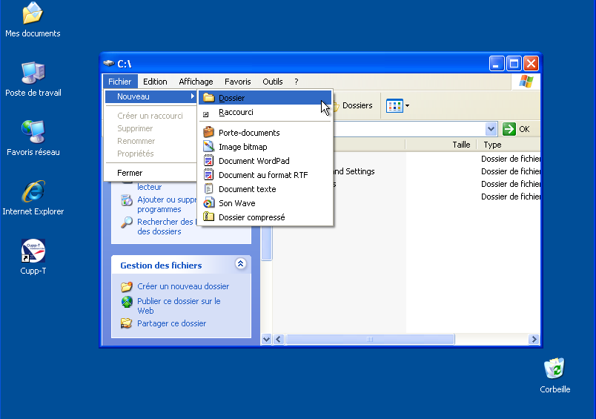Choose Document texte from the submenu
The height and width of the screenshot is (419, 596).
(247, 189)
